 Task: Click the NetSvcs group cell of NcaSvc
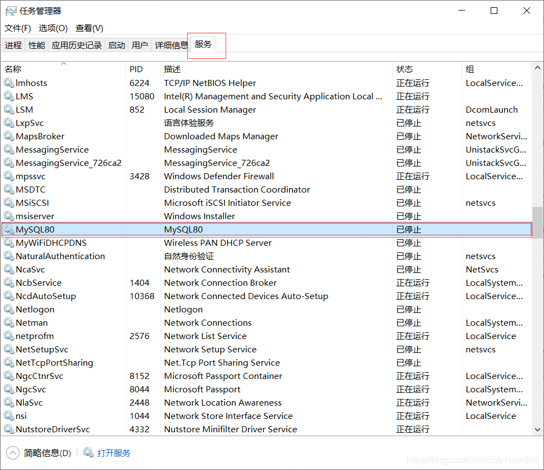coord(482,270)
